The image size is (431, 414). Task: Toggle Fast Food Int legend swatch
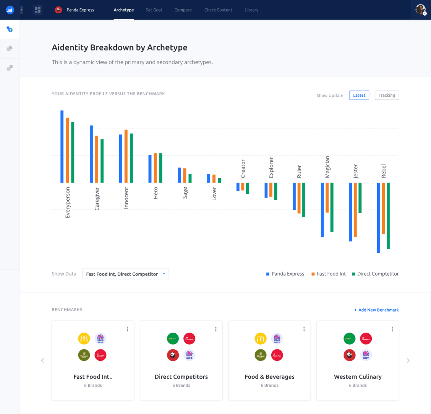[313, 274]
